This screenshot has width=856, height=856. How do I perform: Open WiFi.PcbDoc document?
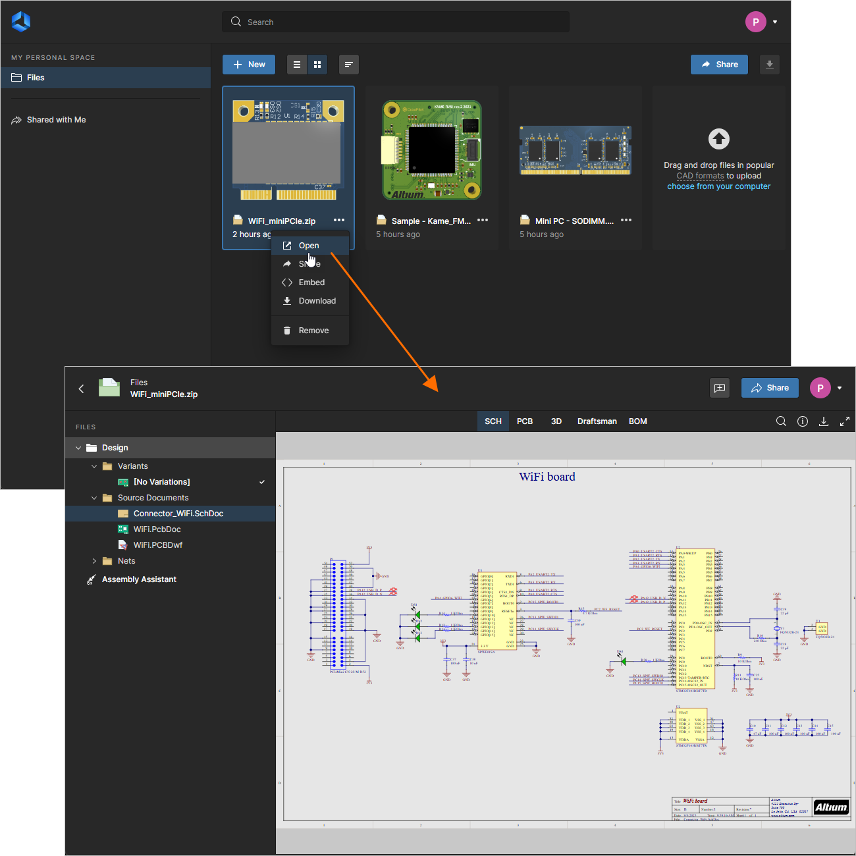[170, 529]
